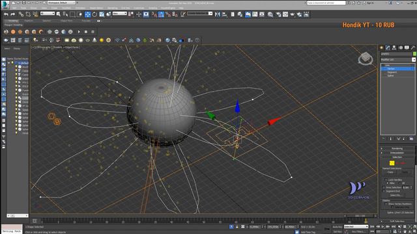Expand the Interpolation rollout
Screen dimensions: 417x234
(x=397, y=153)
